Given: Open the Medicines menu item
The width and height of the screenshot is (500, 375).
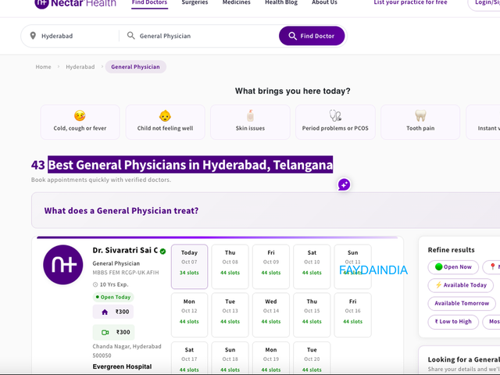Looking at the screenshot, I should click(236, 2).
